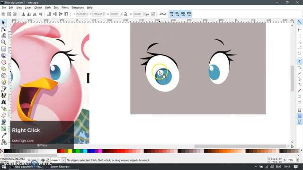
Task: Select the Tweak tool
Action: pyautogui.click(x=3, y=36)
